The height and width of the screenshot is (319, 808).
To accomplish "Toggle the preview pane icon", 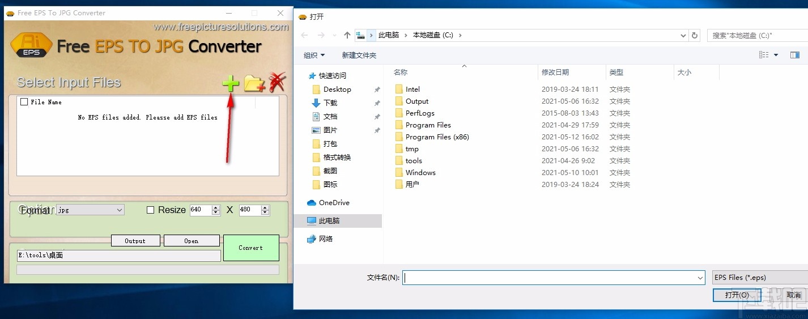I will click(x=795, y=55).
